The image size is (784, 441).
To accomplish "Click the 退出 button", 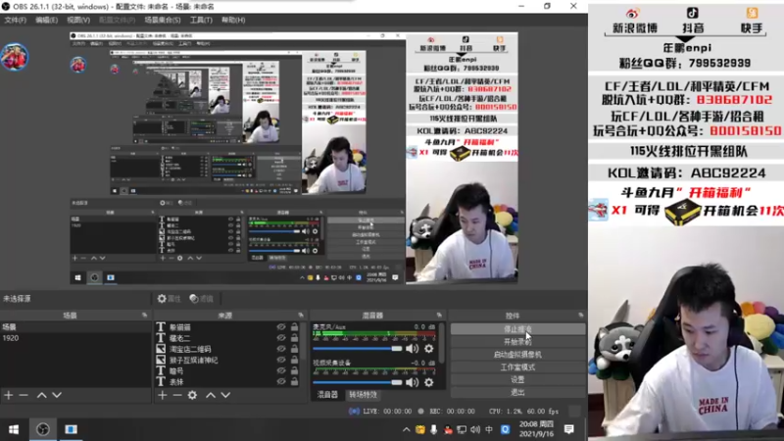I will [517, 392].
